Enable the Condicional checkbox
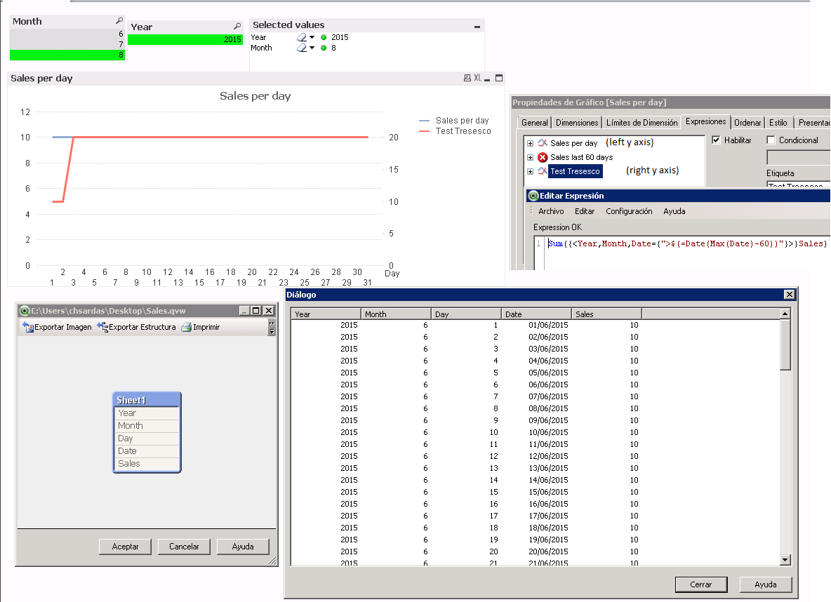This screenshot has width=831, height=602. click(771, 140)
